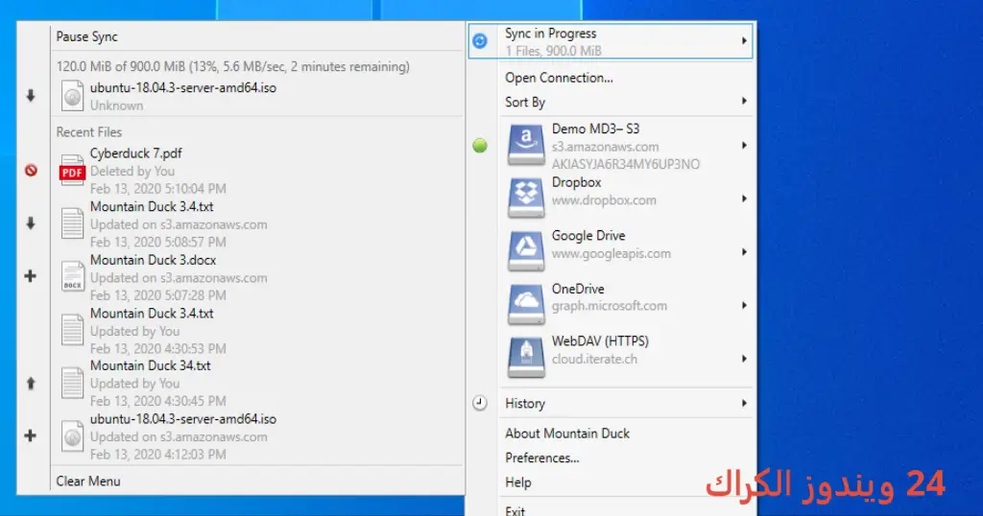This screenshot has height=516, width=983.
Task: Click the timestamp Feb 13, 2020 4:30:45 PM
Action: click(158, 401)
